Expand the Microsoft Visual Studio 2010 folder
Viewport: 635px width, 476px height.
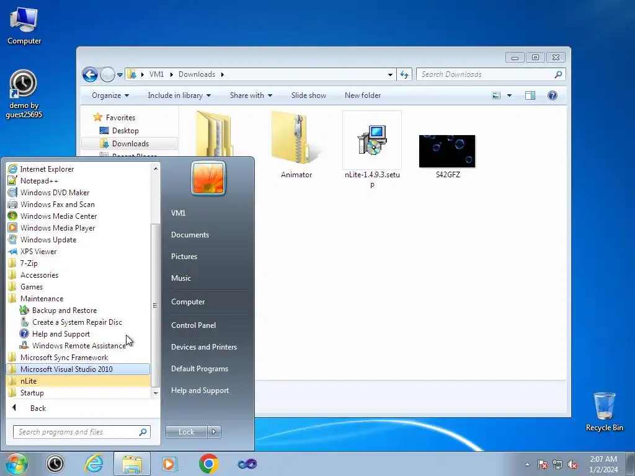[x=78, y=369]
